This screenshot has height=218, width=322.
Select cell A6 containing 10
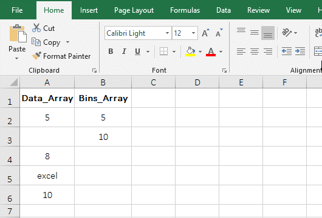(x=47, y=195)
